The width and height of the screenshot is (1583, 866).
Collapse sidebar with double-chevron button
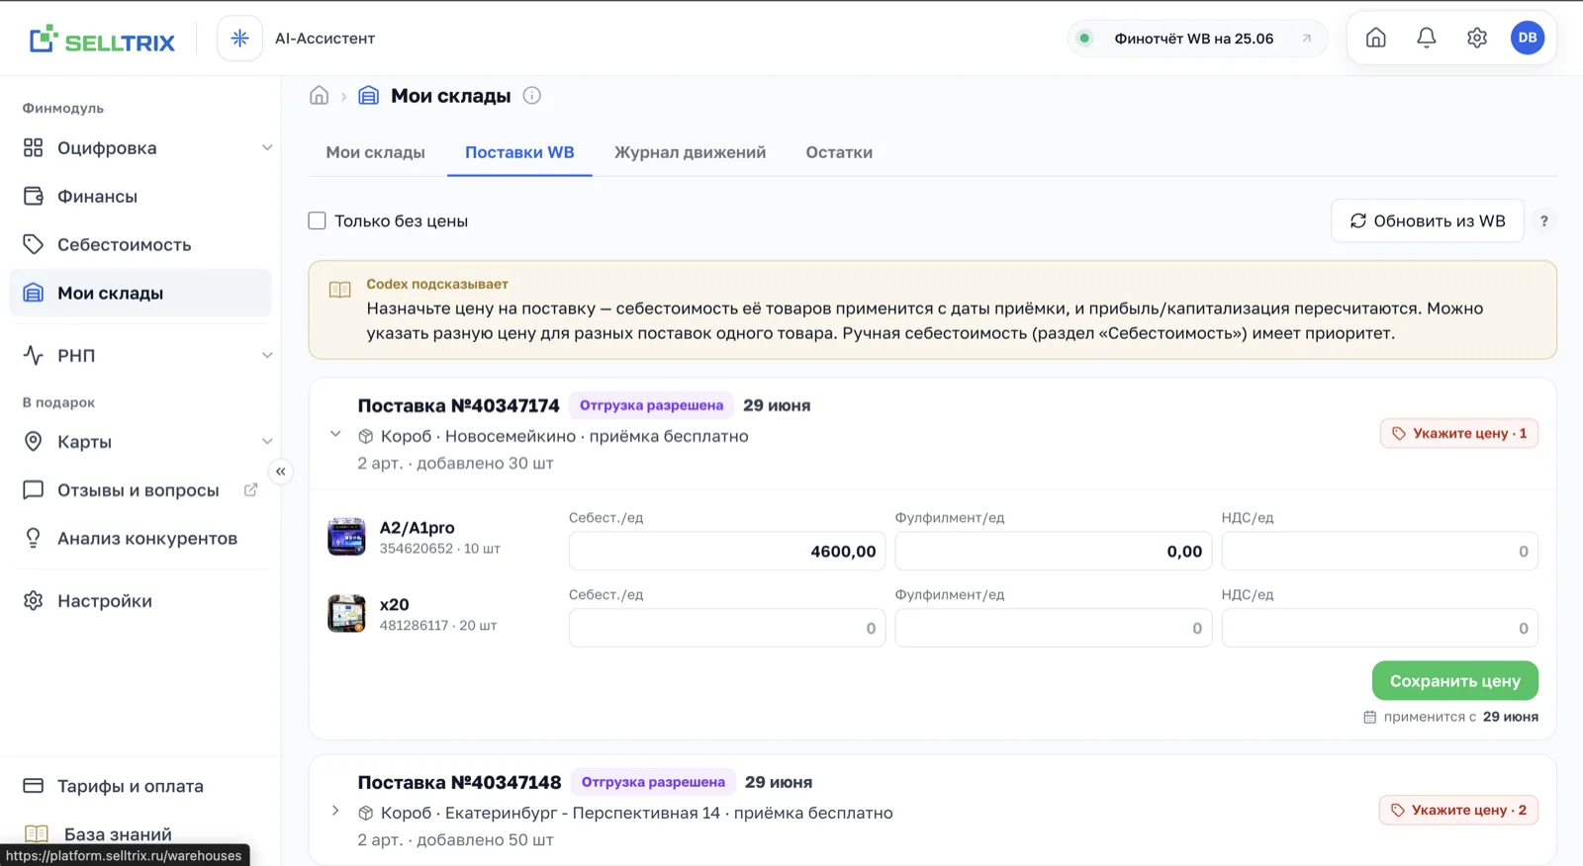point(281,472)
